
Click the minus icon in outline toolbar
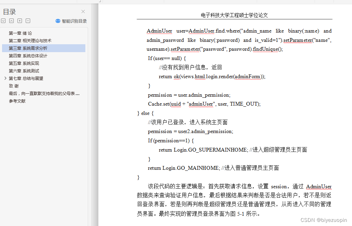(28, 21)
